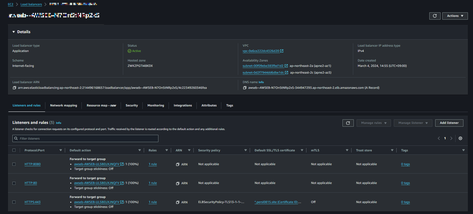473x214 pixels.
Task: Sort by ARN column arrow
Action: pos(189,150)
